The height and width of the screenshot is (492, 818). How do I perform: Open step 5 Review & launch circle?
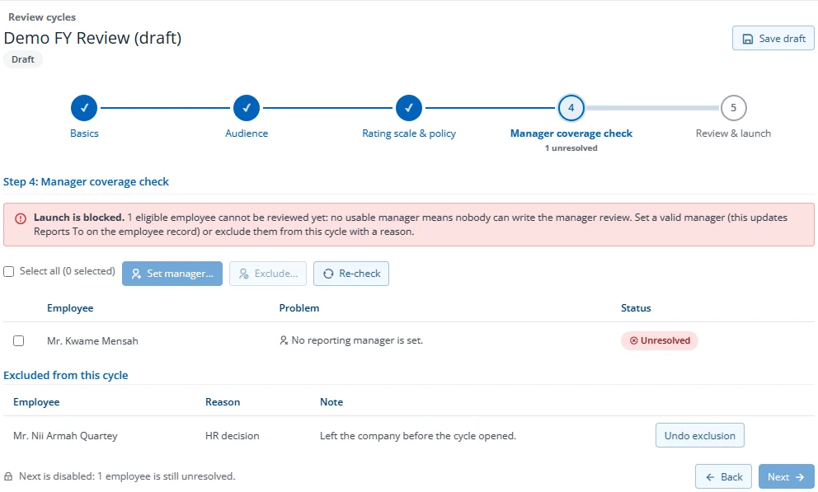click(734, 108)
